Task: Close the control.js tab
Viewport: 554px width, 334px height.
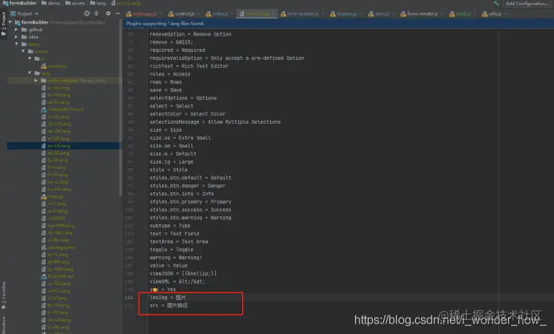Action: coord(198,14)
